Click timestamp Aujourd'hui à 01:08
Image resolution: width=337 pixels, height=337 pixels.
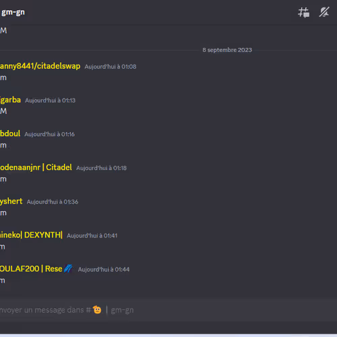coord(111,67)
